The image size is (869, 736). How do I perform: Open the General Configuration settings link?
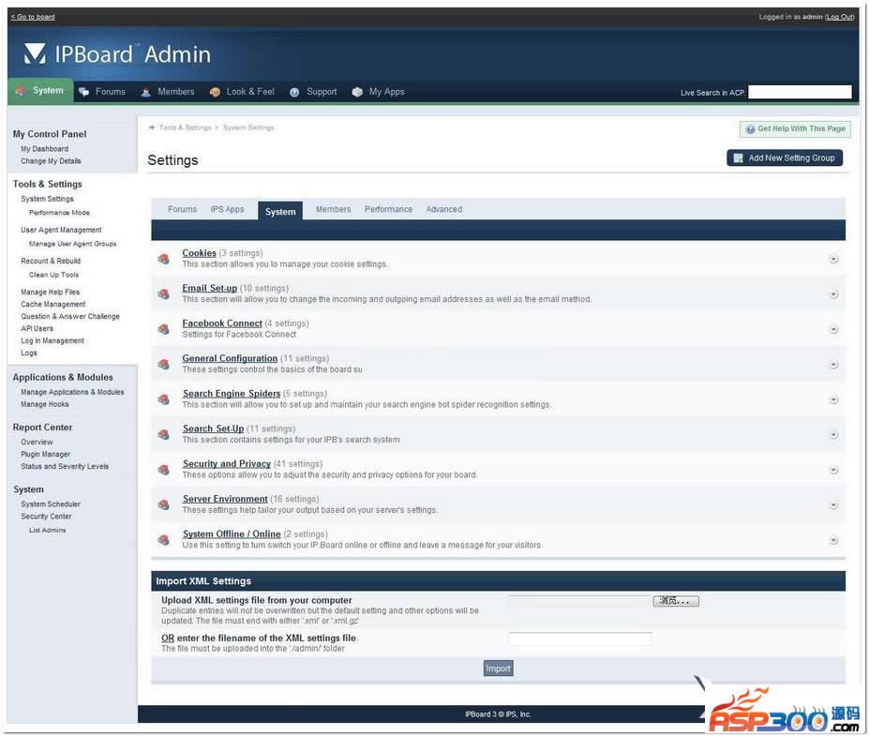(230, 358)
